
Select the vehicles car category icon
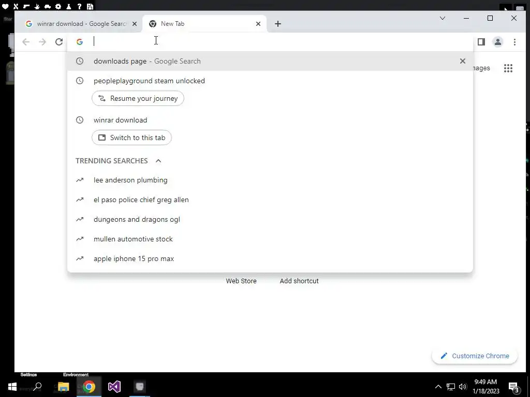click(x=48, y=6)
